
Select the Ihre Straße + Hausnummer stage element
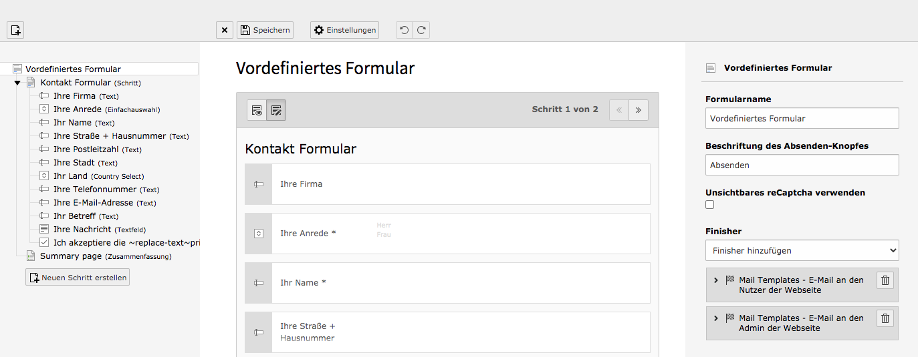tap(448, 332)
